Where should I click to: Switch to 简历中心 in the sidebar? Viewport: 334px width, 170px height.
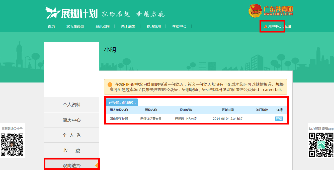[71, 120]
